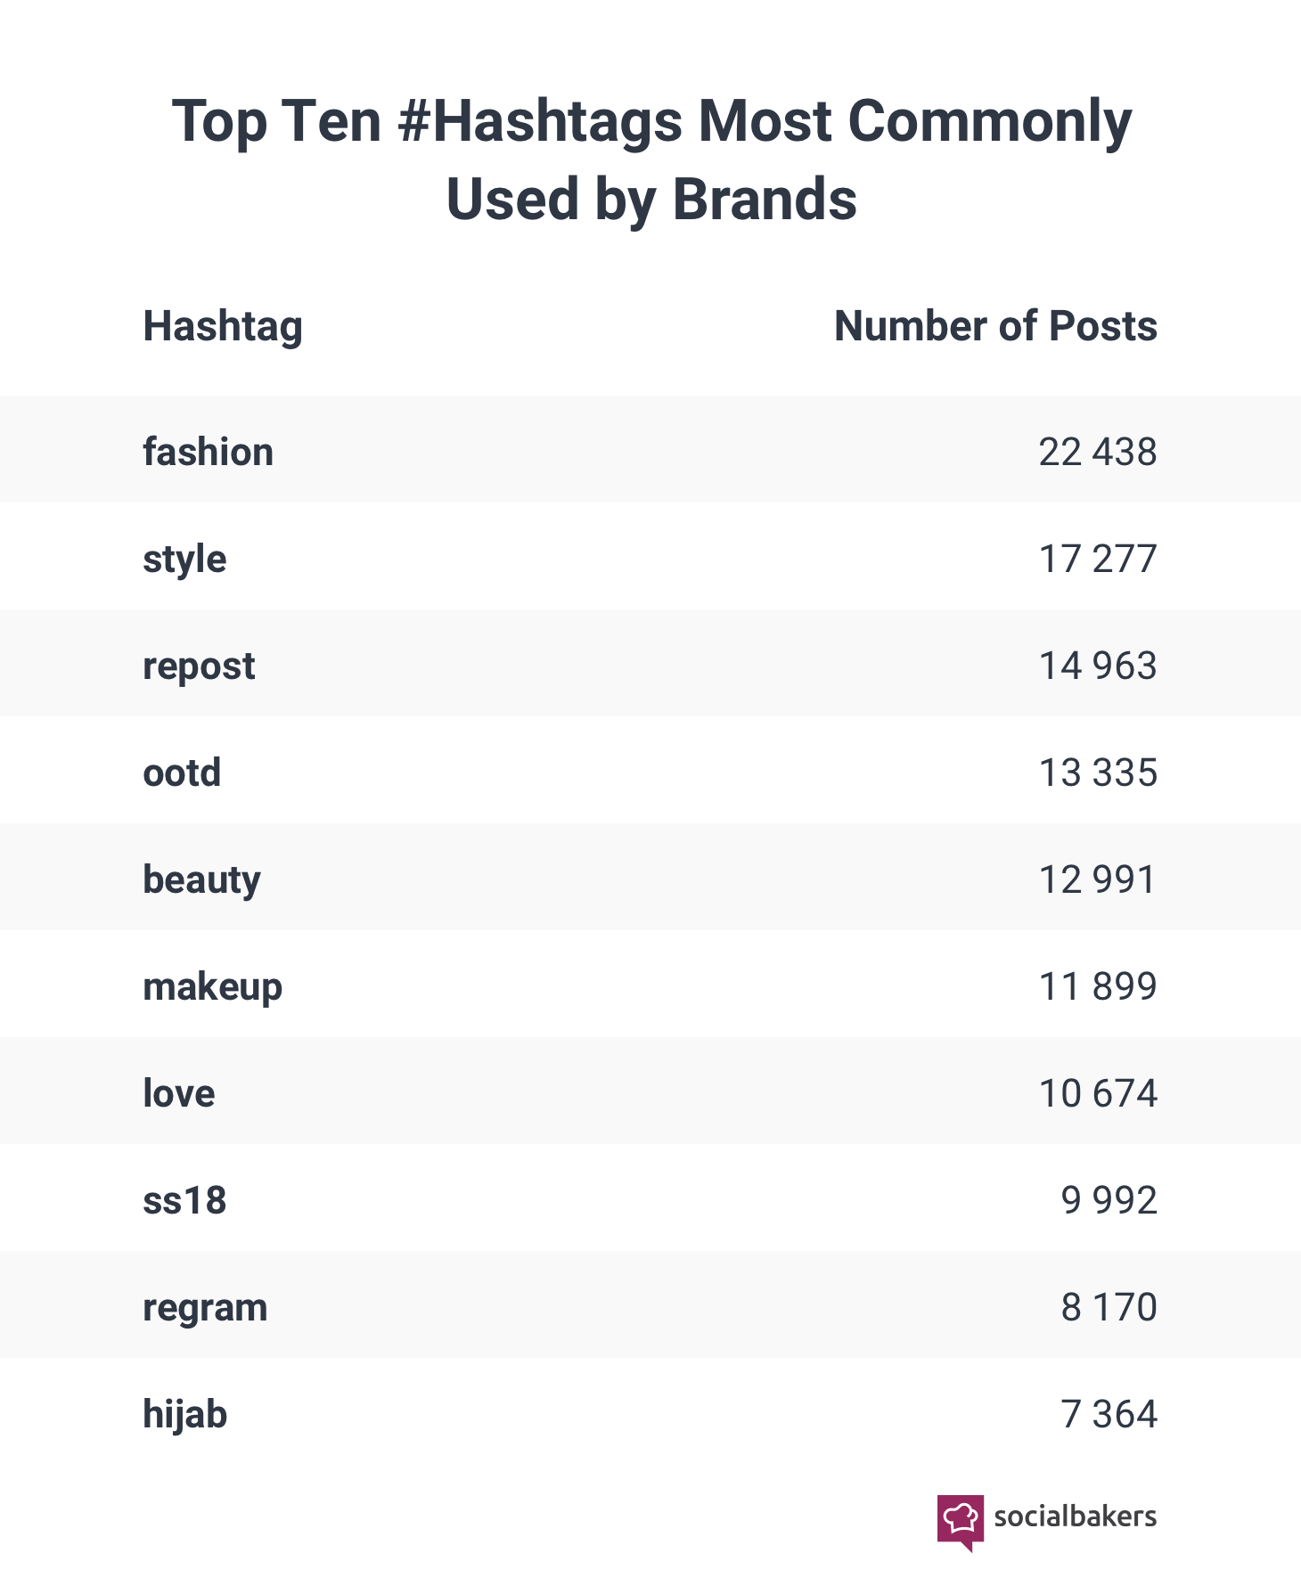Screen dimensions: 1301x1586
Task: Click the infographic title about top hashtags
Action: (650, 159)
